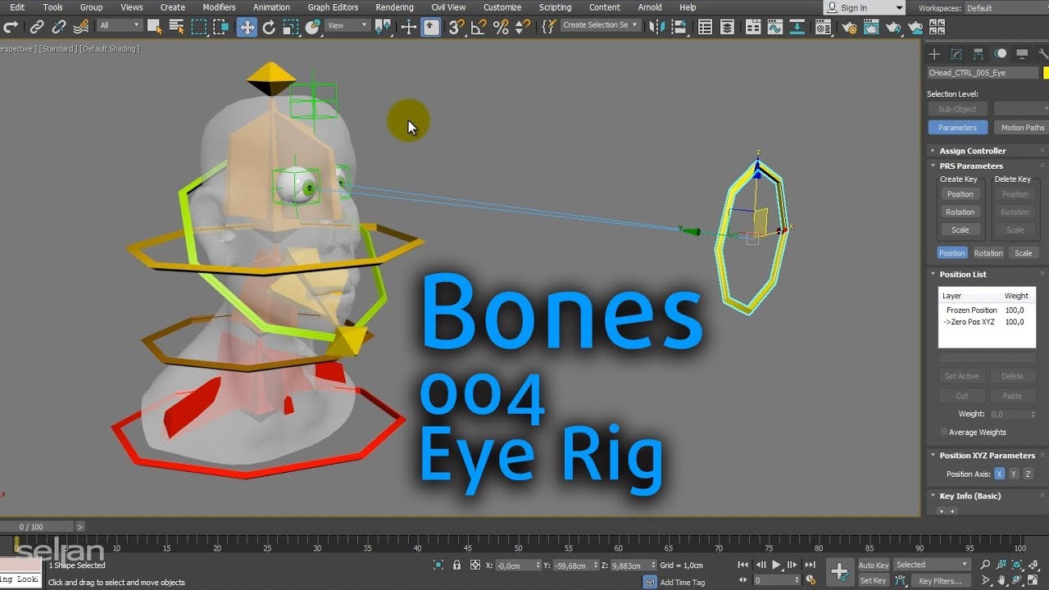Open the Key Filters dialog
The image size is (1049, 590).
(940, 581)
